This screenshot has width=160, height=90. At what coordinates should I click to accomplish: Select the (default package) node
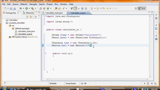click(22, 28)
